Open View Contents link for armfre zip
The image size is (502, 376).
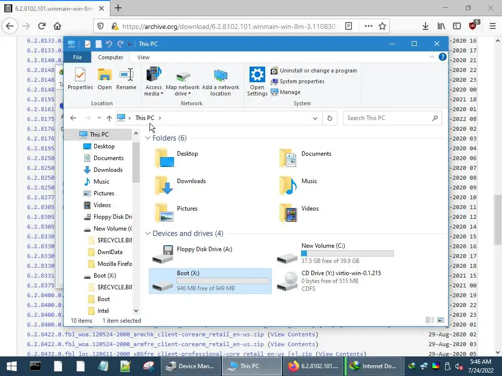point(293,344)
